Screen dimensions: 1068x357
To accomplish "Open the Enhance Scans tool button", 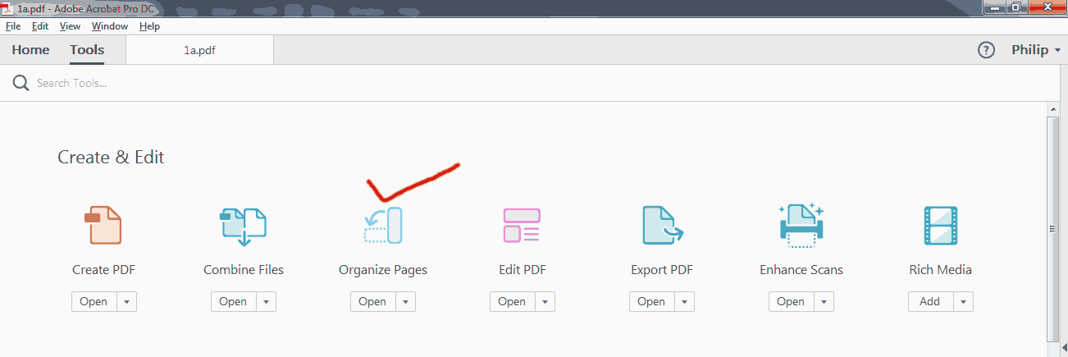I will click(x=791, y=301).
